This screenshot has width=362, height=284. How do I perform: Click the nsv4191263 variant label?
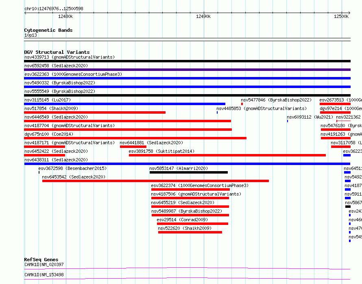pyautogui.click(x=341, y=134)
